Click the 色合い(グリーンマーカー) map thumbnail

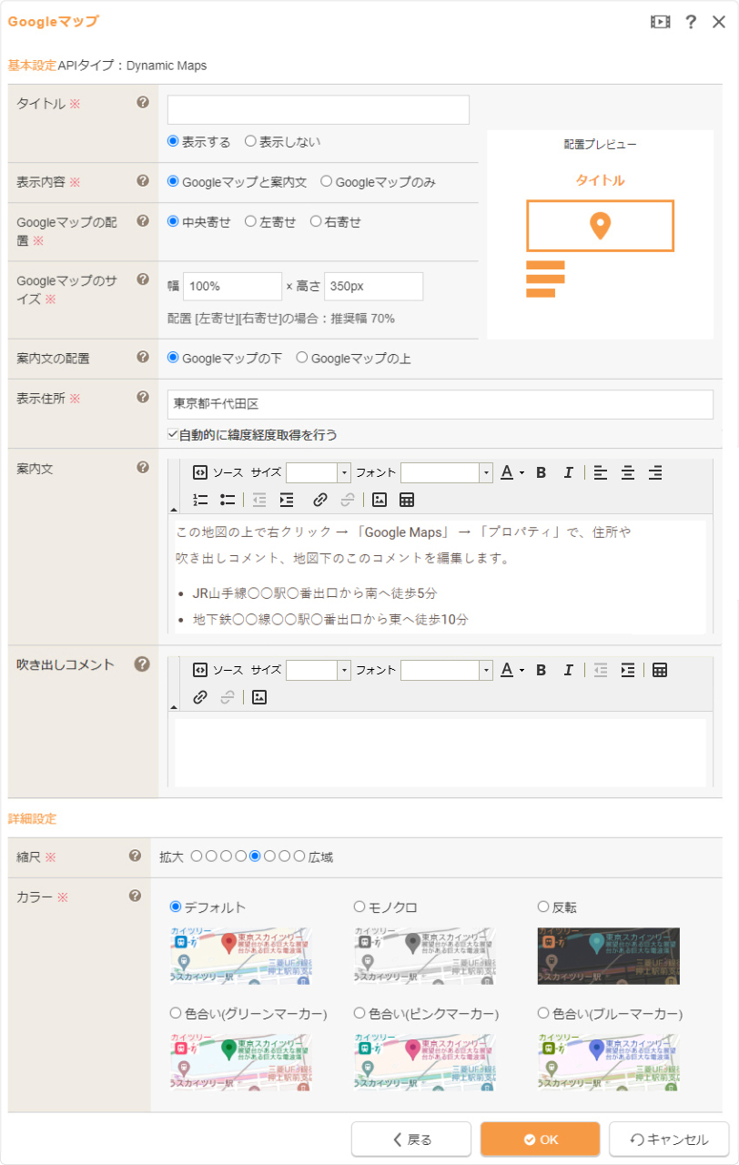pyautogui.click(x=241, y=1061)
